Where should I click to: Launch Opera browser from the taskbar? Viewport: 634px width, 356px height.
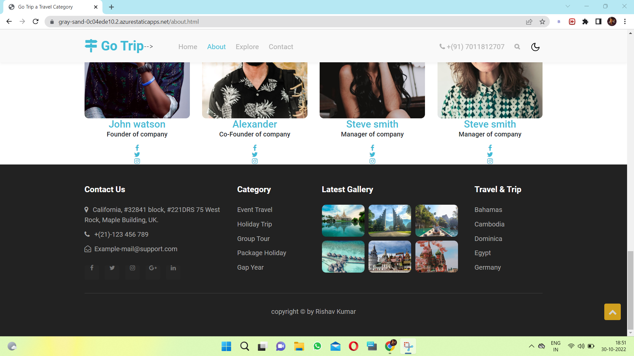353,346
